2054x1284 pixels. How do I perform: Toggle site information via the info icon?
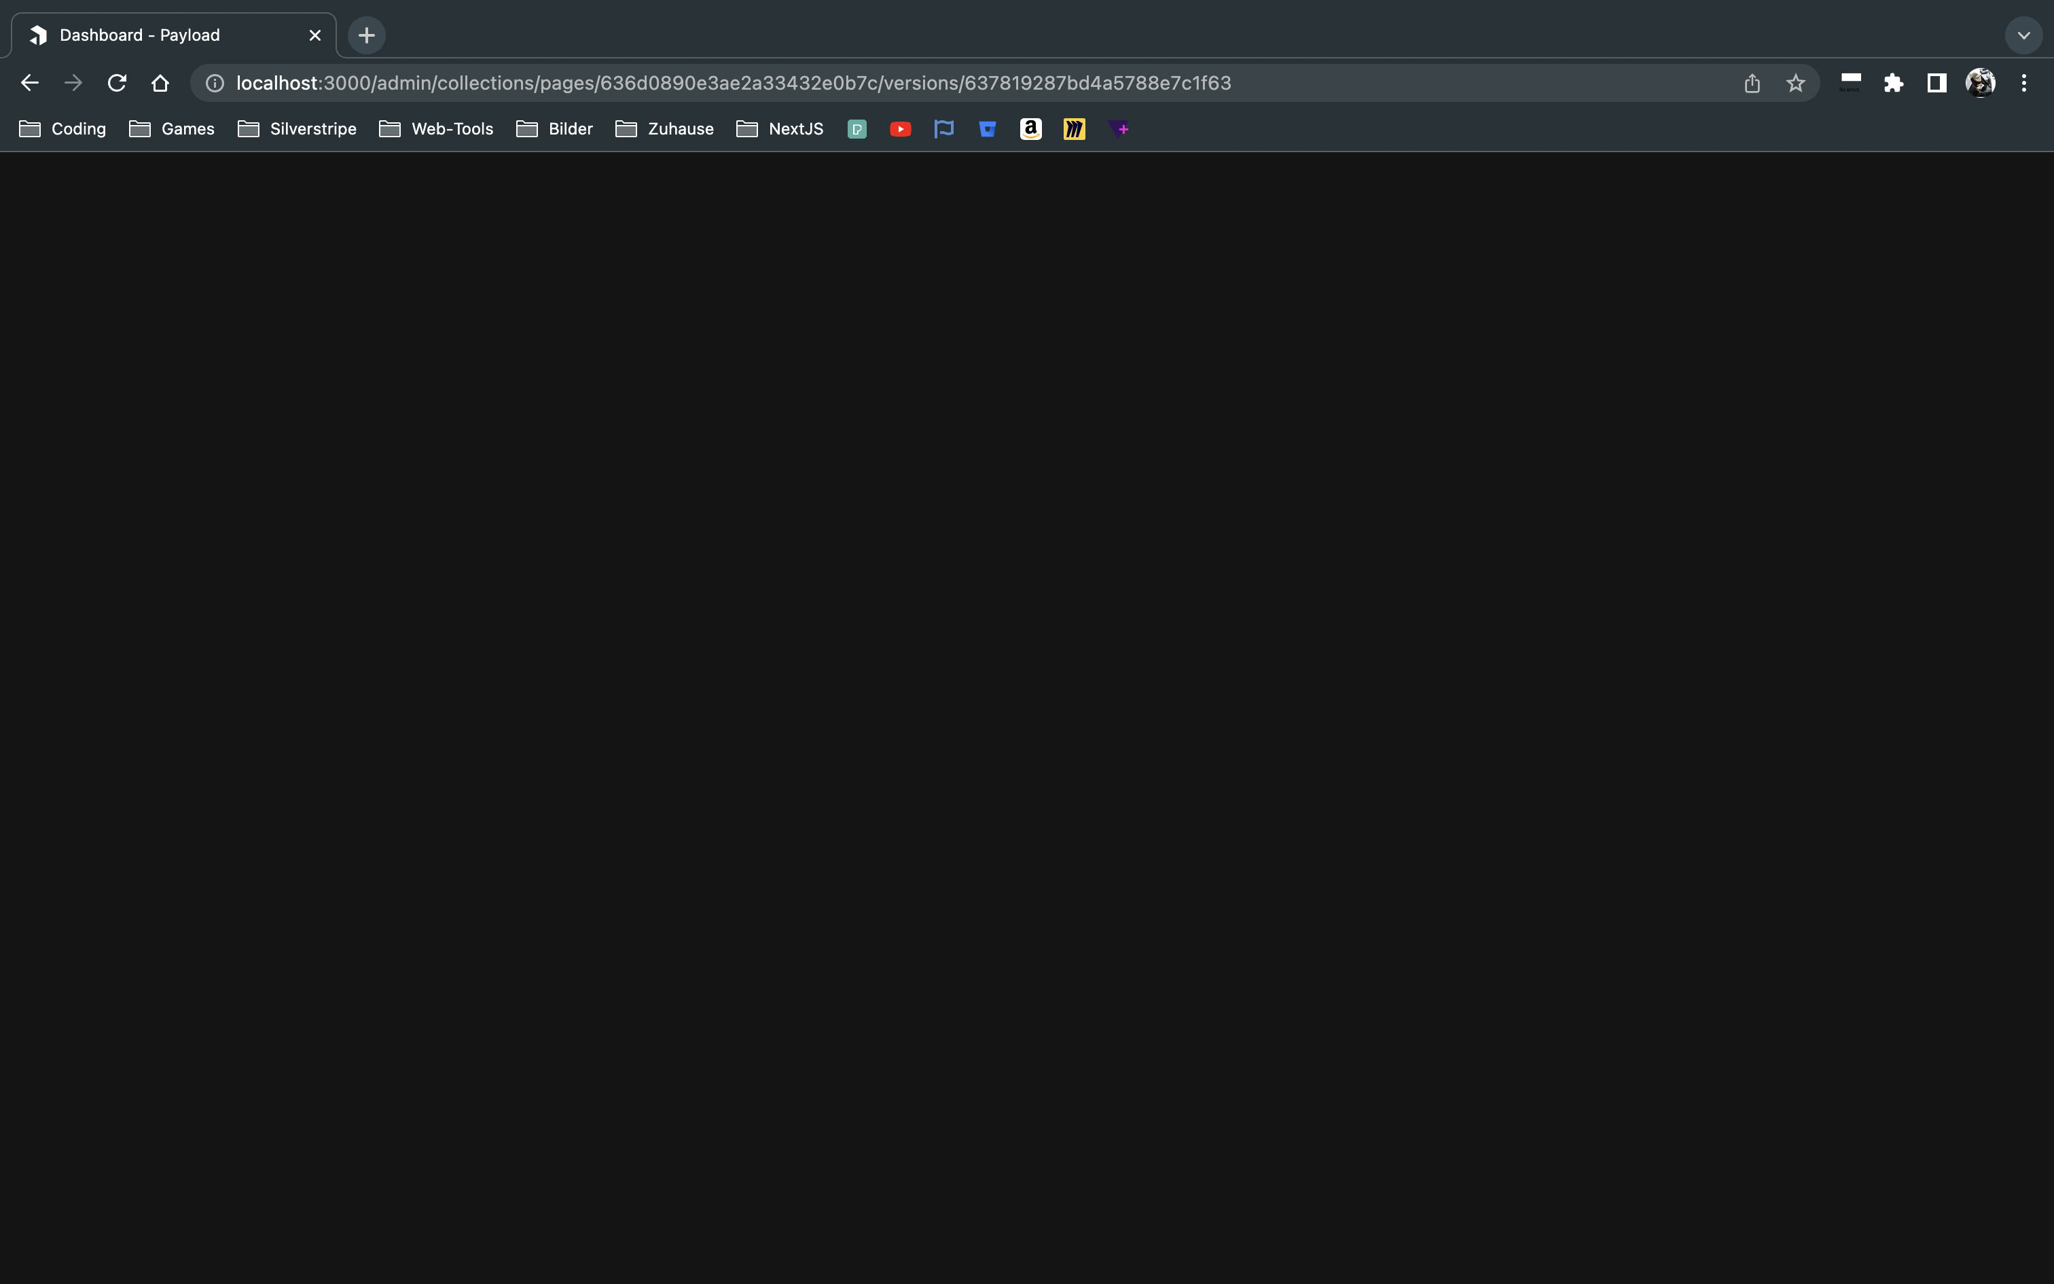tap(213, 82)
